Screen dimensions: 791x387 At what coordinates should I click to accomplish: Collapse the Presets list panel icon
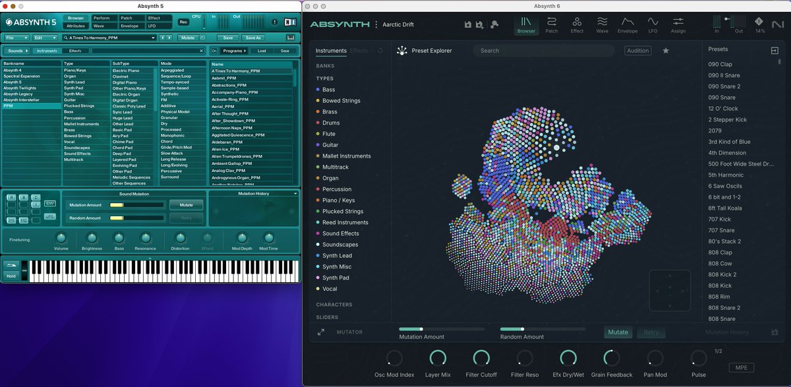tap(775, 51)
